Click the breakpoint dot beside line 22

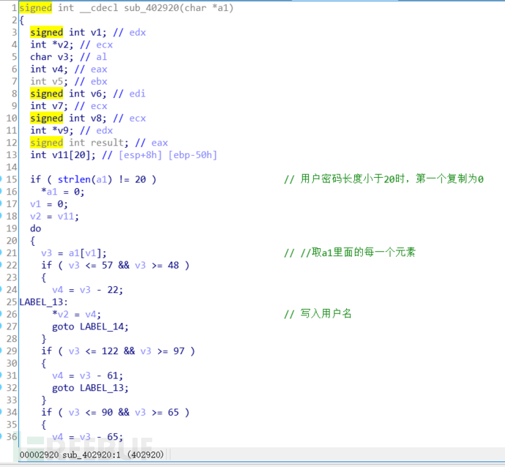(x=1, y=266)
